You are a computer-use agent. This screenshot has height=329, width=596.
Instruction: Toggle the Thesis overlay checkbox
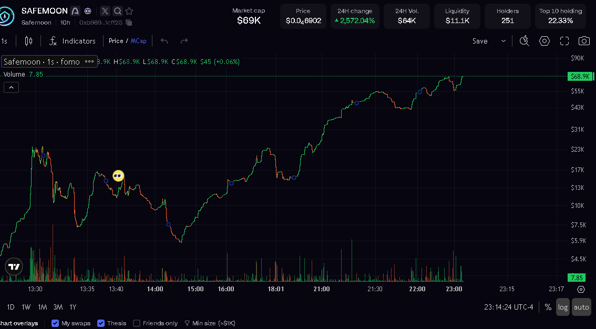point(101,323)
